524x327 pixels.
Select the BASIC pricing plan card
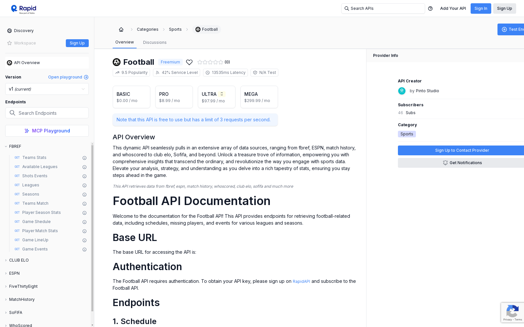[131, 97]
